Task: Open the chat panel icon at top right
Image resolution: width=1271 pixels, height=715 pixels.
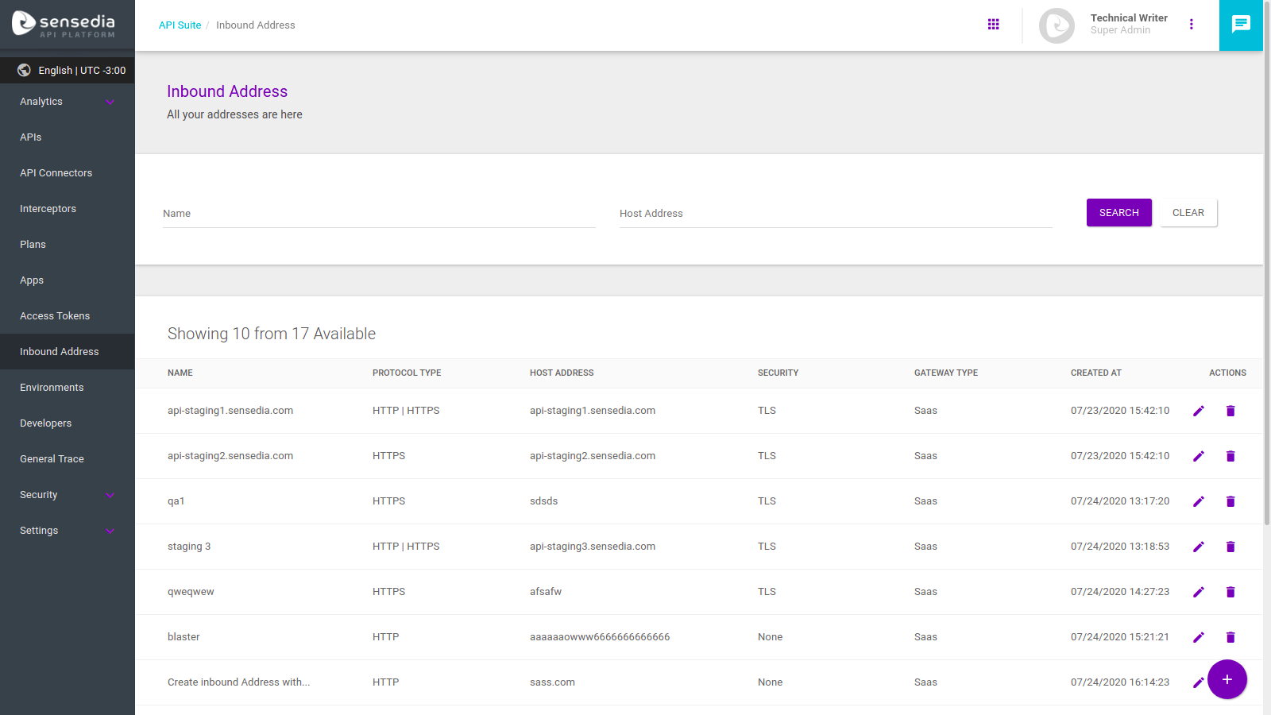Action: point(1241,24)
